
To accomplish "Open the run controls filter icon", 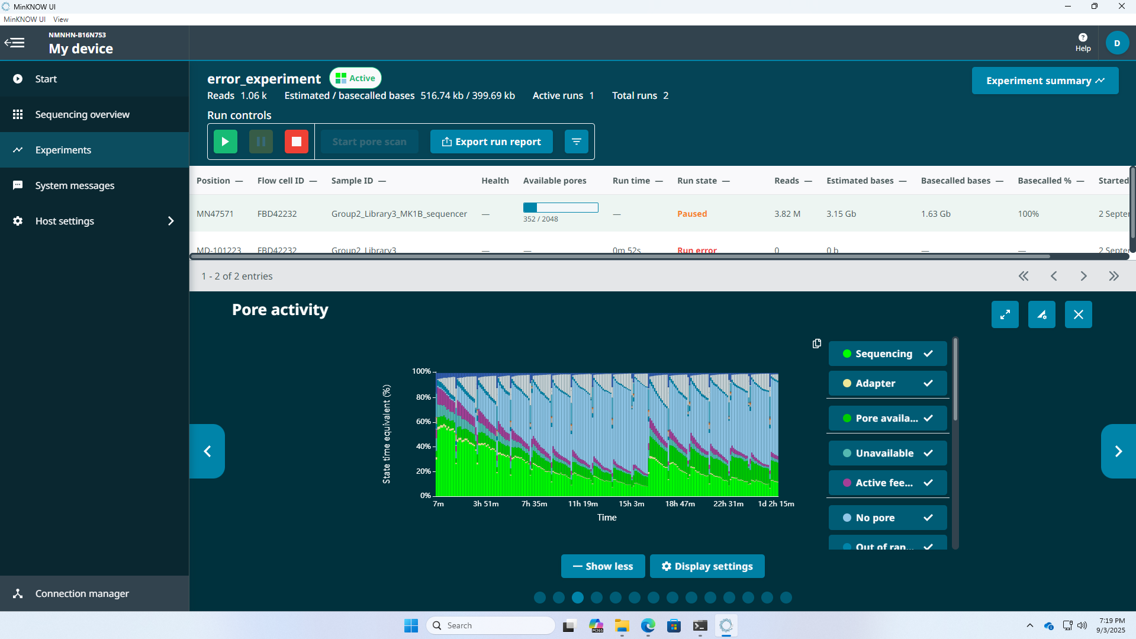I will pos(576,142).
